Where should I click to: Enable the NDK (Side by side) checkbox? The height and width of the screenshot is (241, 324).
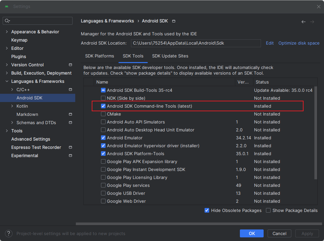pos(103,98)
